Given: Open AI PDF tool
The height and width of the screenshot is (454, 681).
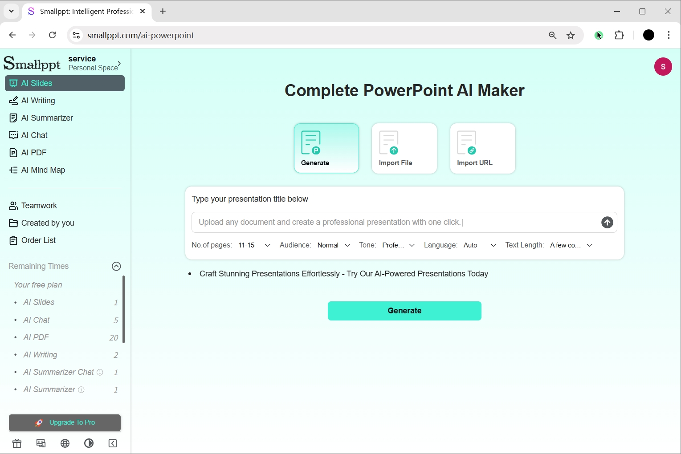Looking at the screenshot, I should [x=33, y=153].
